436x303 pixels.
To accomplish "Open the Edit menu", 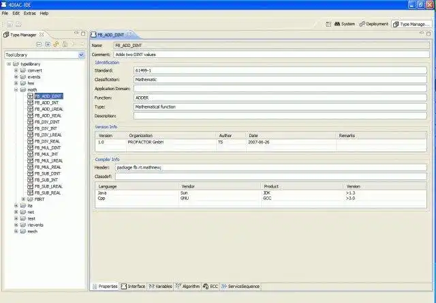I will click(x=16, y=14).
